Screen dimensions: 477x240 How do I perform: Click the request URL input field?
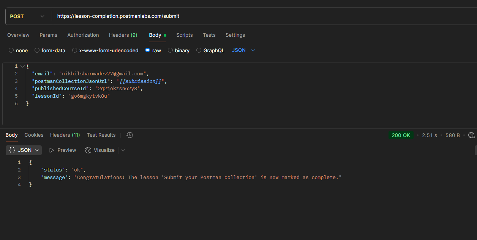[x=264, y=16]
